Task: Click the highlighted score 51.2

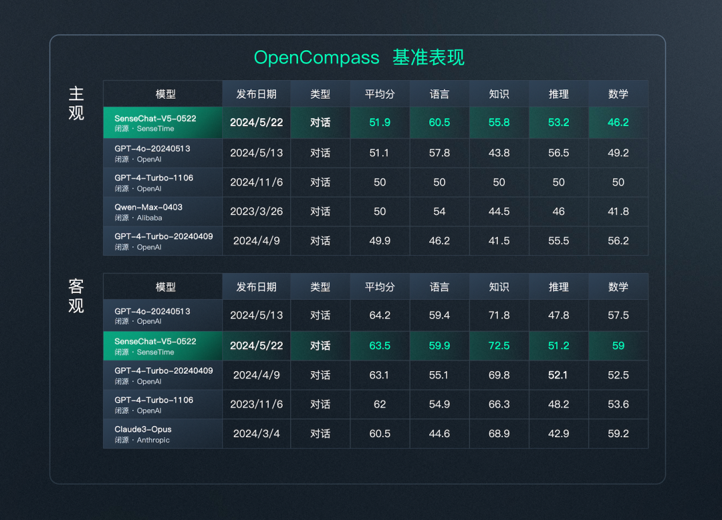Action: 558,346
